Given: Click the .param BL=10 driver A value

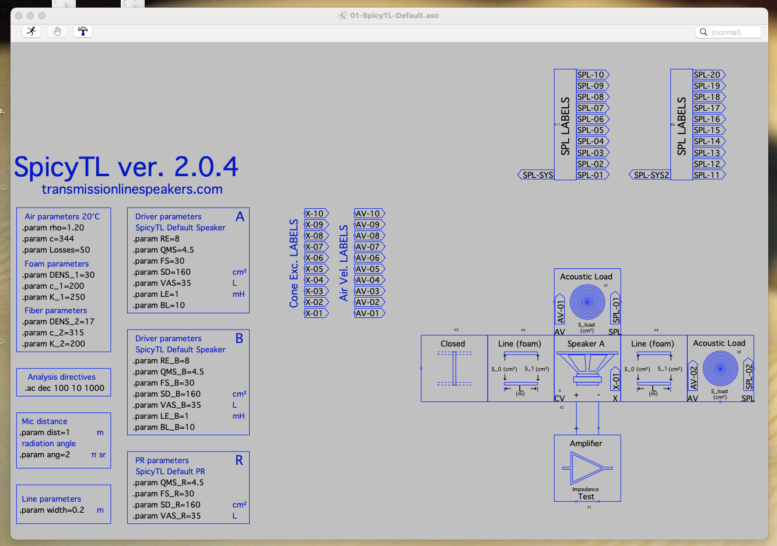Looking at the screenshot, I should [x=159, y=305].
